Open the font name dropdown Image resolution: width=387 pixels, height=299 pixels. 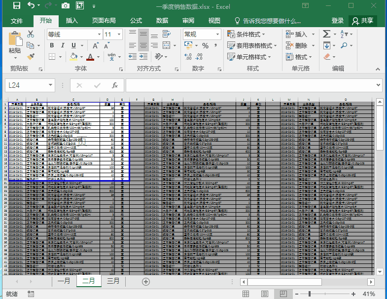point(98,35)
